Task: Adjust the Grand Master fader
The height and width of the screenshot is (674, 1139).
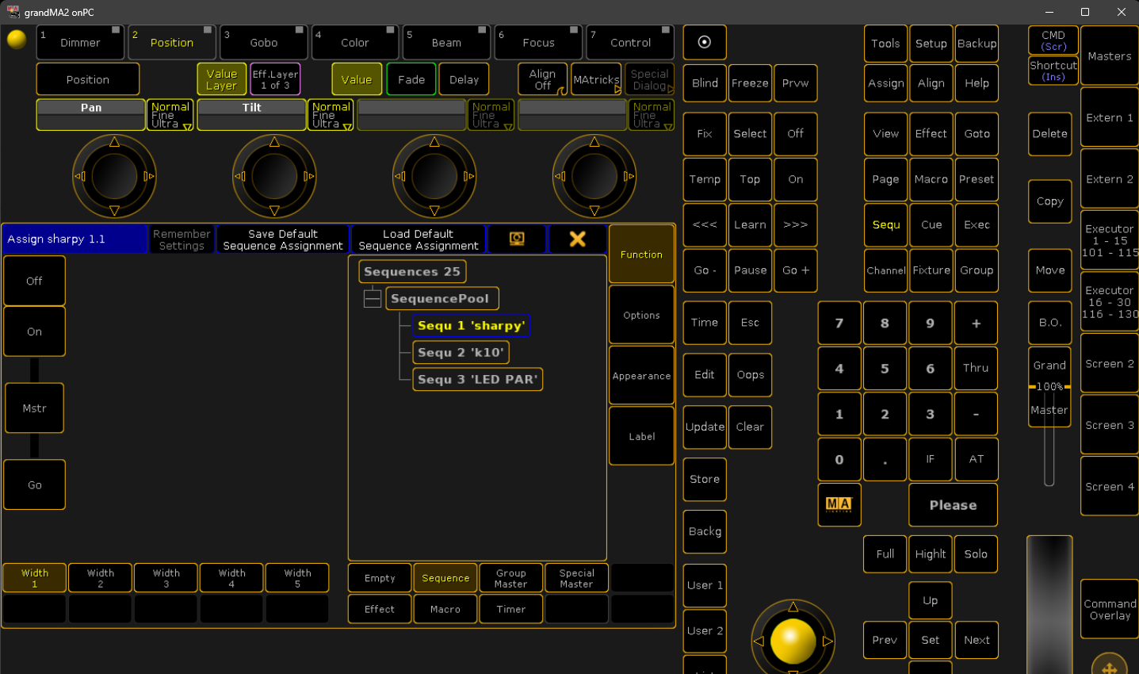Action: coord(1049,387)
